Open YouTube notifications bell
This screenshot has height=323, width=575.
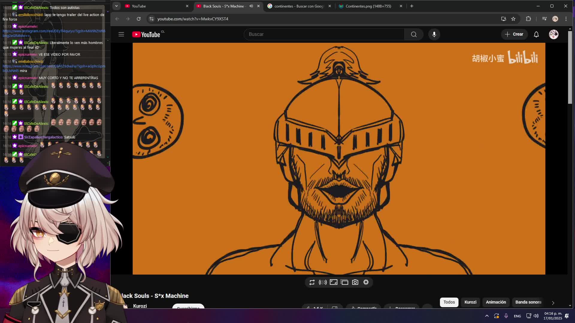[x=536, y=34]
